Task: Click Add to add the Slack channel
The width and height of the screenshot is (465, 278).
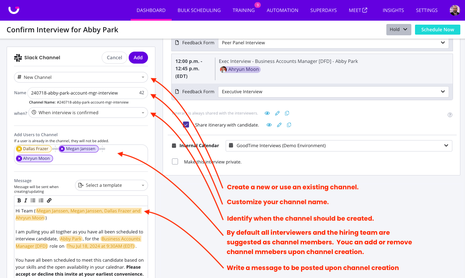Action: pos(138,58)
